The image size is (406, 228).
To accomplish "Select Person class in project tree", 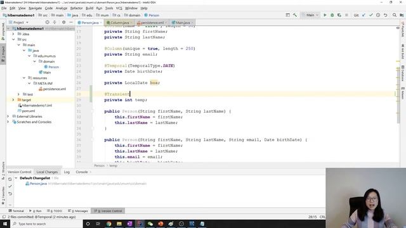I will pos(51,67).
